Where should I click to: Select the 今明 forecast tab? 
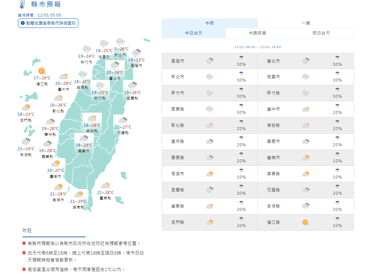209,23
